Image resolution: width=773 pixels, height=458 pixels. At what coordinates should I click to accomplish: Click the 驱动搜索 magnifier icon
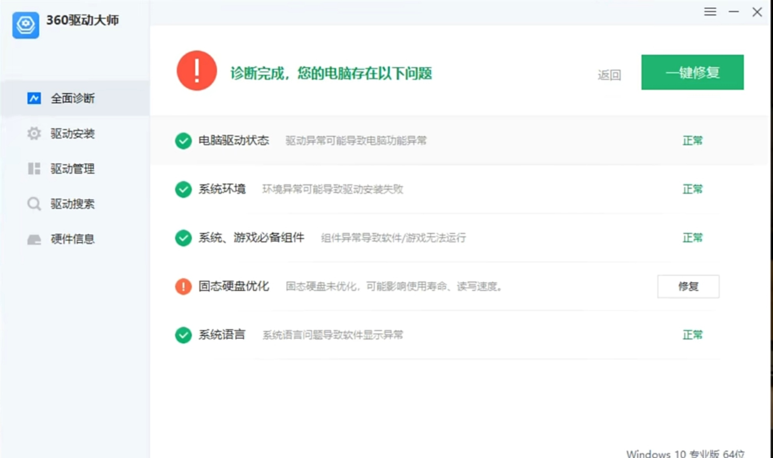click(34, 204)
